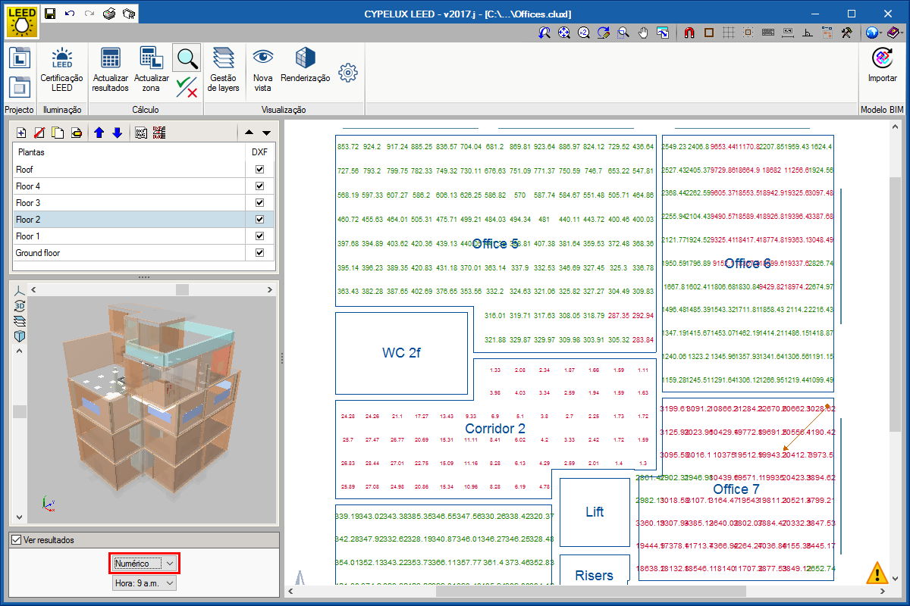Click the left chevron above 3D view

click(34, 289)
